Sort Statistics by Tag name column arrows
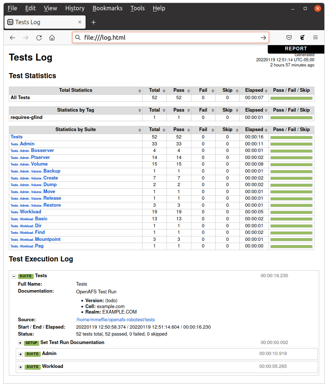 pos(140,111)
